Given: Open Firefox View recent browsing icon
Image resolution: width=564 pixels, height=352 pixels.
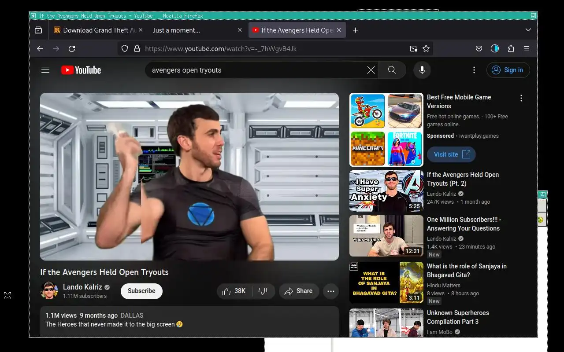Looking at the screenshot, I should (38, 30).
